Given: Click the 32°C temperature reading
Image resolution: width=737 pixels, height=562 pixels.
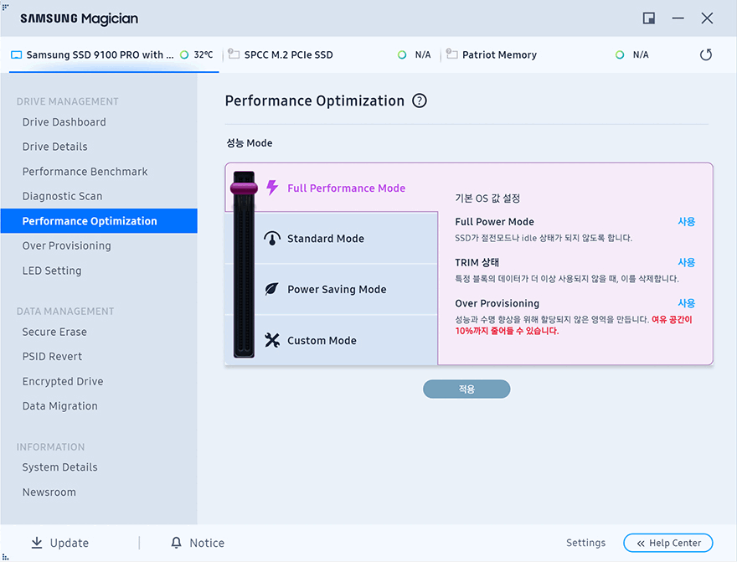Looking at the screenshot, I should pyautogui.click(x=203, y=54).
